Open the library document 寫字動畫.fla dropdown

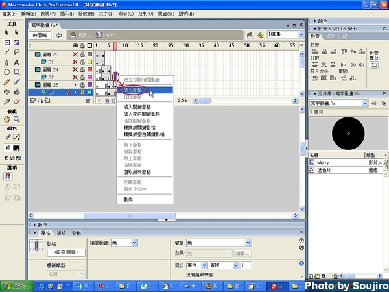[x=364, y=103]
